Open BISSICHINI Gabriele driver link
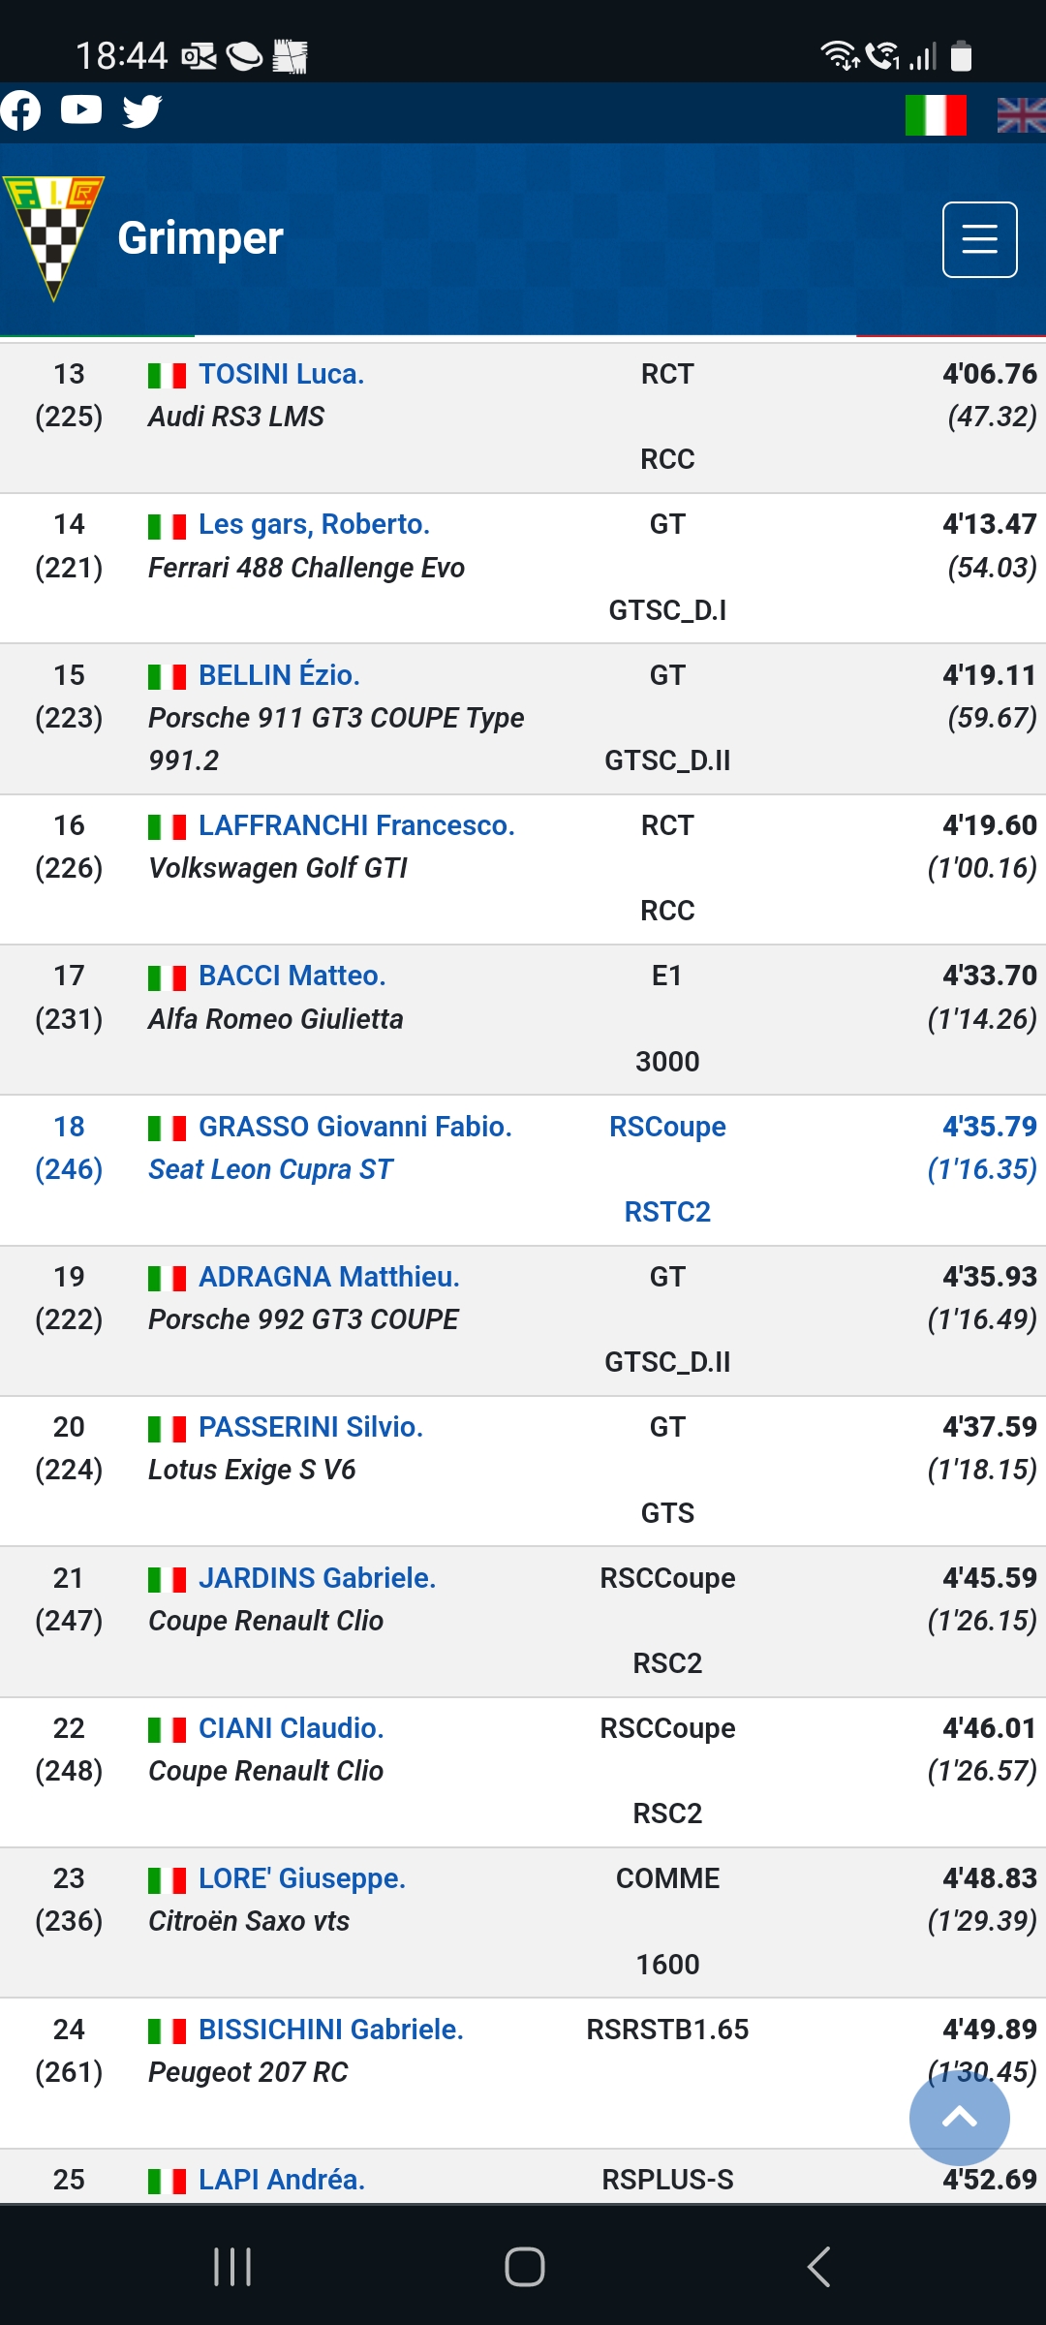1046x2325 pixels. (x=330, y=2030)
